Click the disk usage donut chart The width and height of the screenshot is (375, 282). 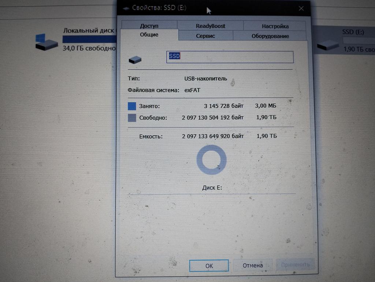point(211,159)
